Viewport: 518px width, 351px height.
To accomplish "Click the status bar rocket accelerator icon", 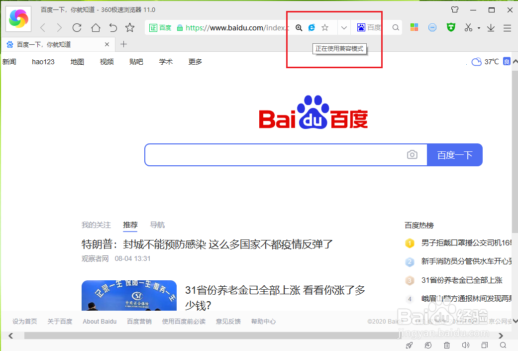I will pyautogui.click(x=410, y=345).
